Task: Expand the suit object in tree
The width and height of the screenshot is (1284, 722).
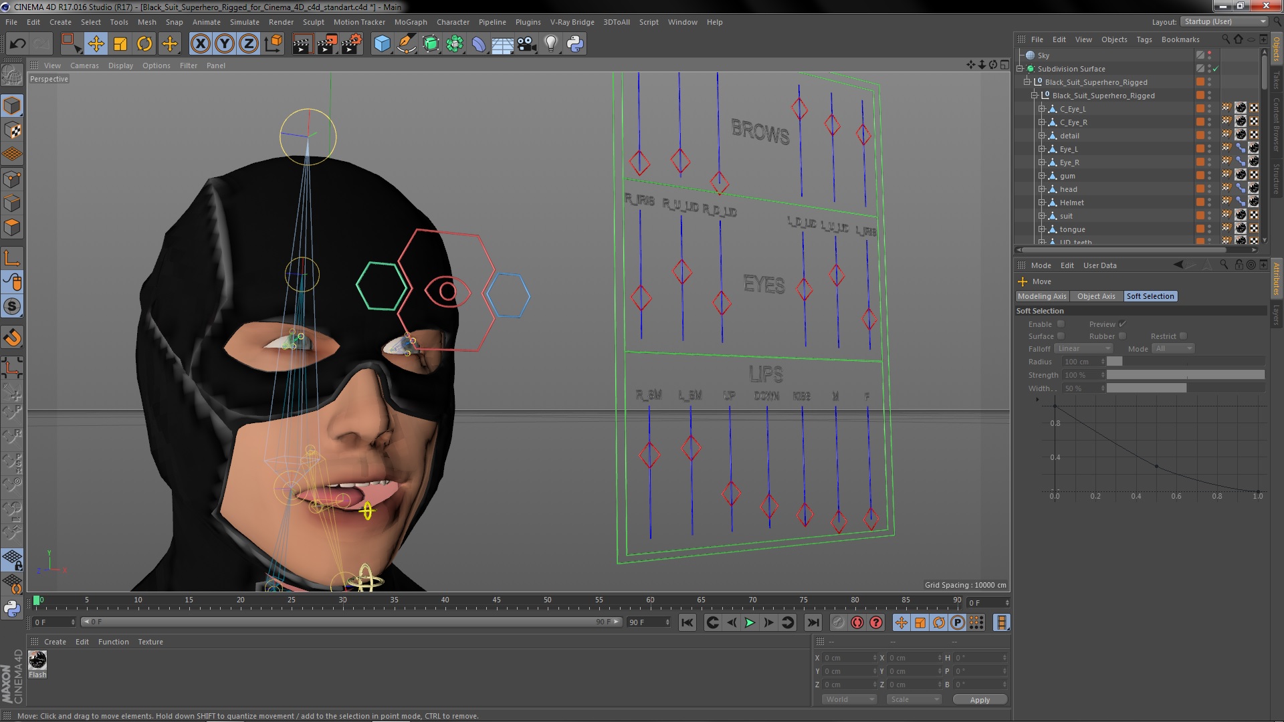Action: pyautogui.click(x=1041, y=216)
